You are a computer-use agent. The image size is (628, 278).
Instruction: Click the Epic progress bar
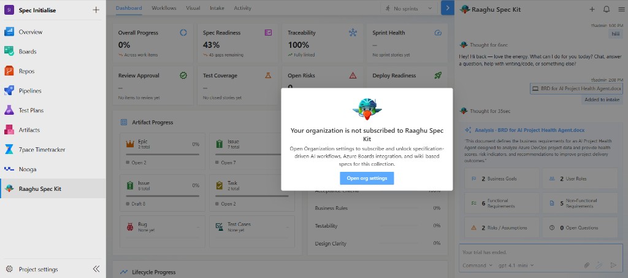coord(162,154)
